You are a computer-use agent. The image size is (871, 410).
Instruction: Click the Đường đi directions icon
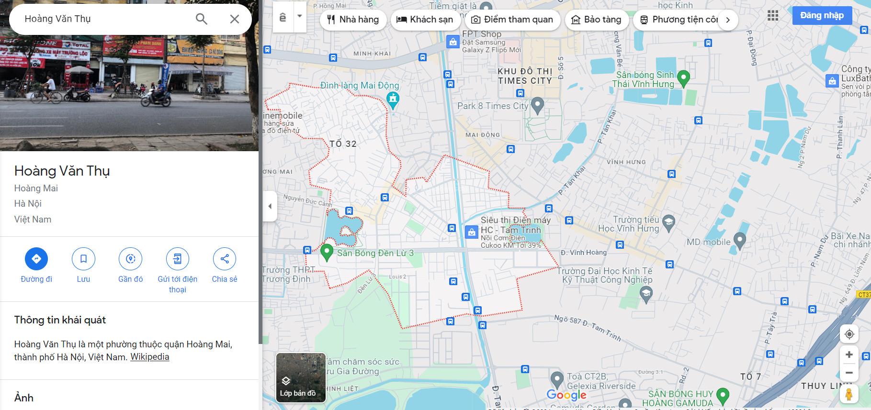pos(36,259)
